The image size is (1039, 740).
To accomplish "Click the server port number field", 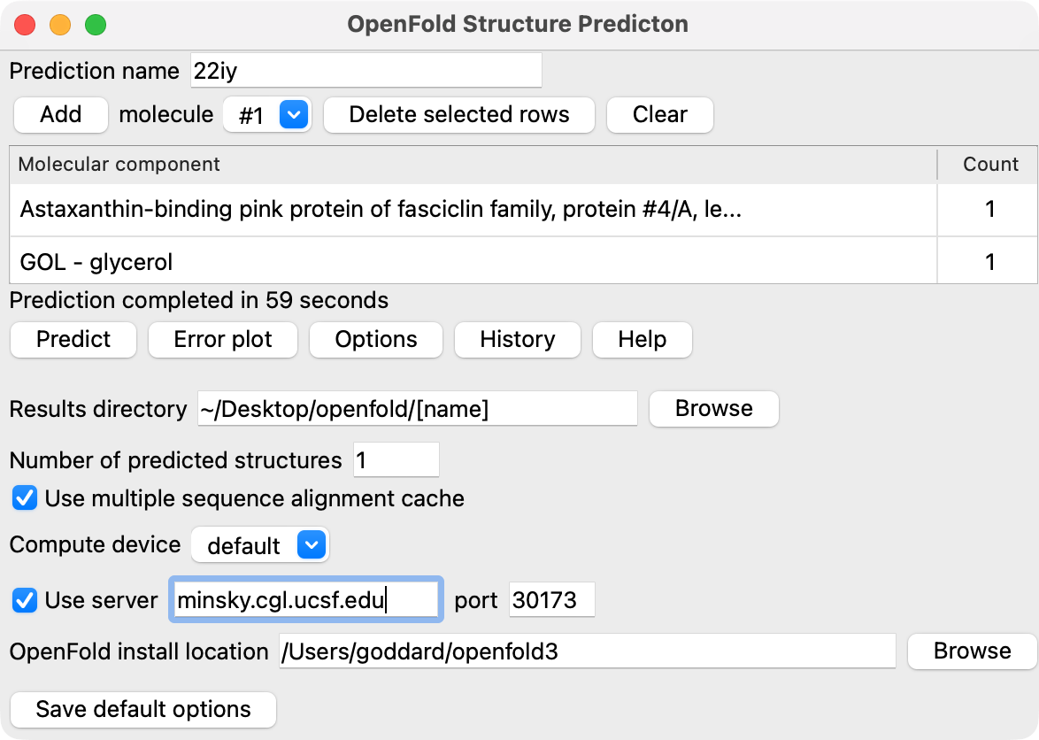I will point(551,600).
